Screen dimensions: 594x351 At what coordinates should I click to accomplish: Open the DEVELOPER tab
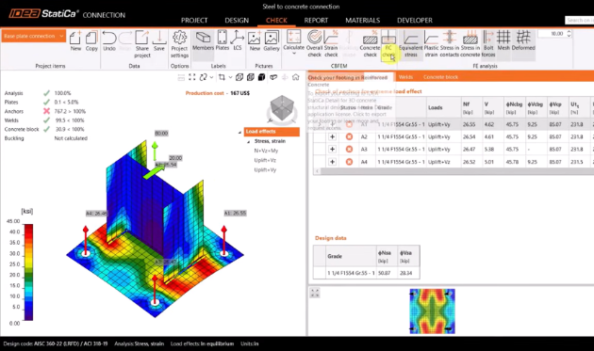[x=415, y=21]
